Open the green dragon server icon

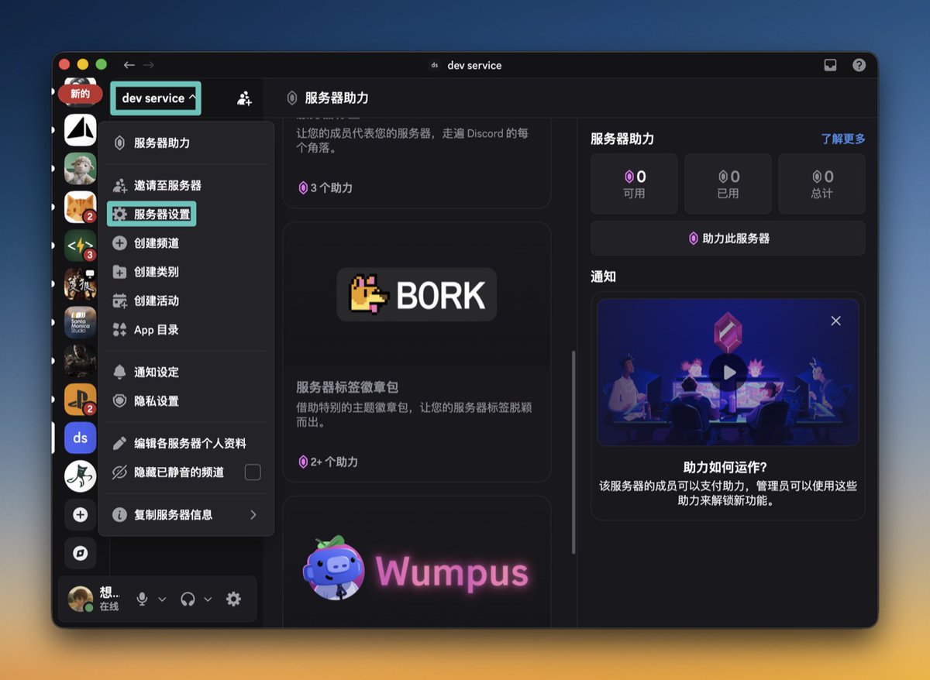point(81,476)
